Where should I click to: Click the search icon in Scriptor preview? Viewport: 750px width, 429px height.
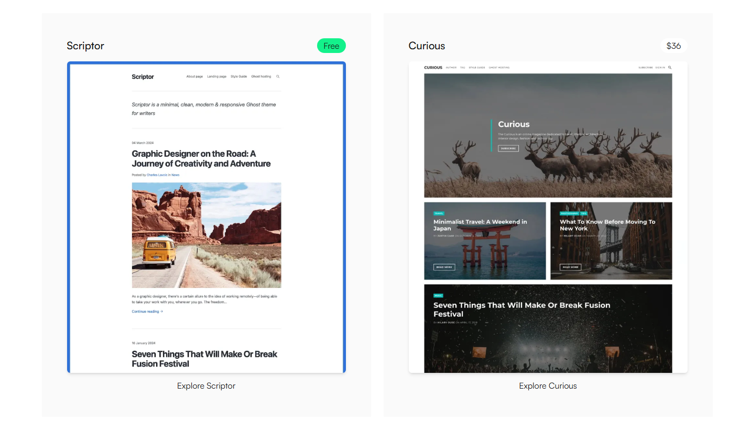(x=278, y=77)
